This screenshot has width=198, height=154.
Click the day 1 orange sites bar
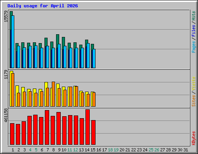click(x=13, y=90)
